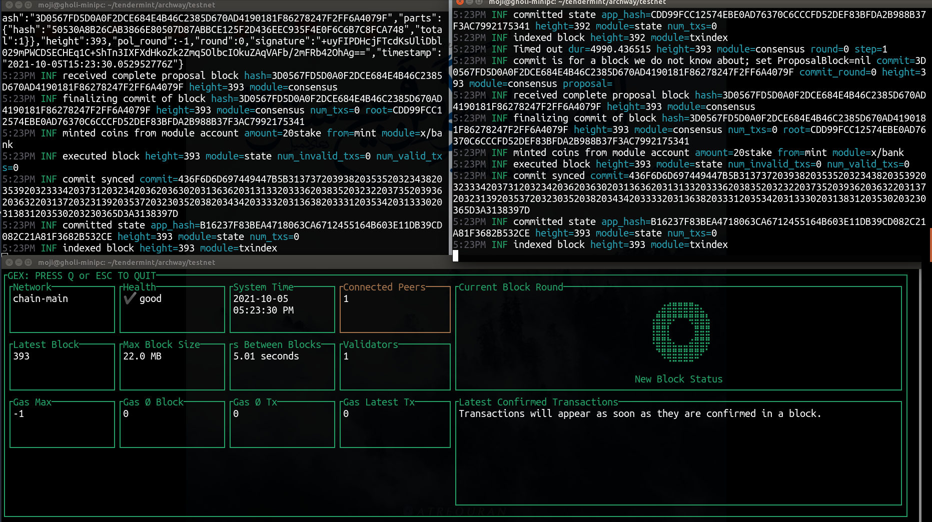Click the New Block Status label
Image resolution: width=932 pixels, height=522 pixels.
(x=678, y=379)
